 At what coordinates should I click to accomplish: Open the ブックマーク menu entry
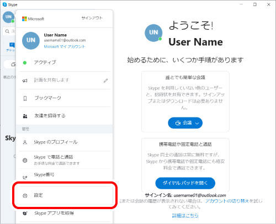(65, 98)
